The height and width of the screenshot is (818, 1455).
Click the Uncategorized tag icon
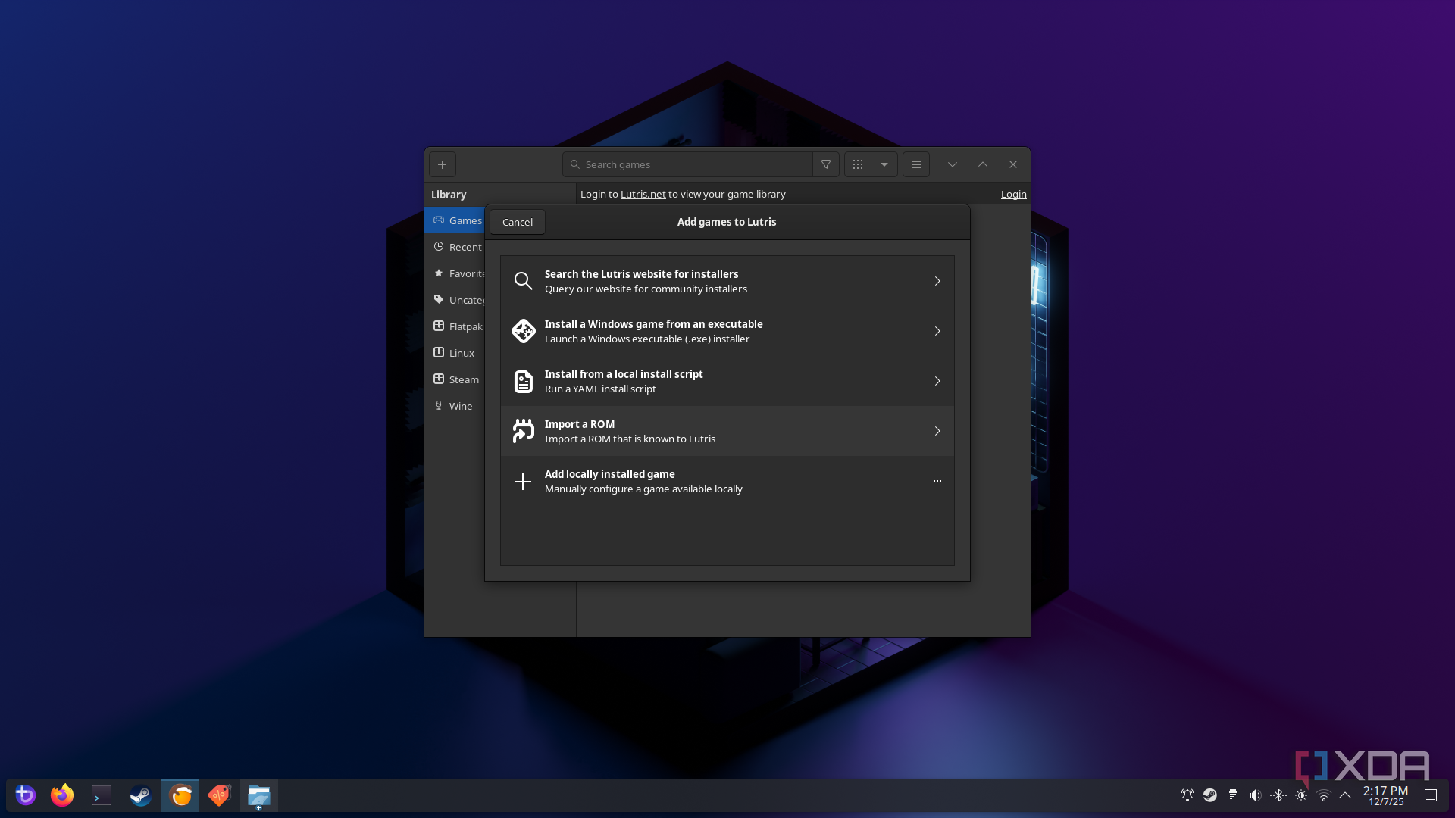[x=438, y=299]
